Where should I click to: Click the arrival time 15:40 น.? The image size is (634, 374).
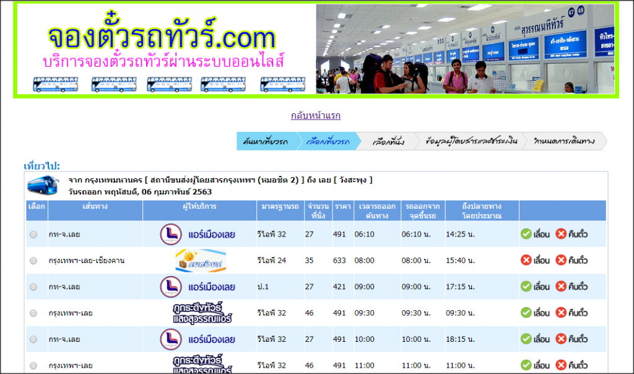(460, 261)
